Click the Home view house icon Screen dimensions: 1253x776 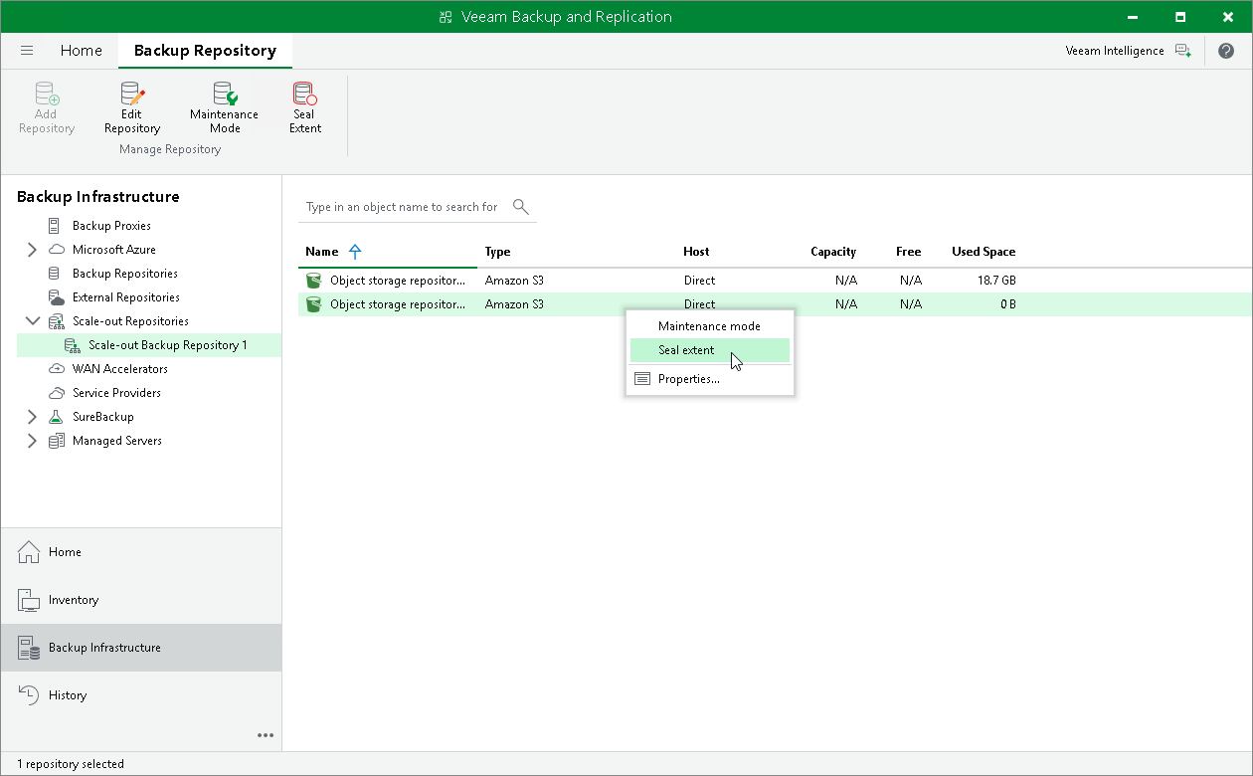pyautogui.click(x=29, y=551)
